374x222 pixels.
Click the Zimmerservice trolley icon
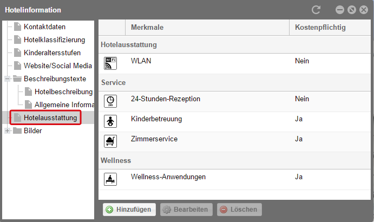[x=110, y=141]
